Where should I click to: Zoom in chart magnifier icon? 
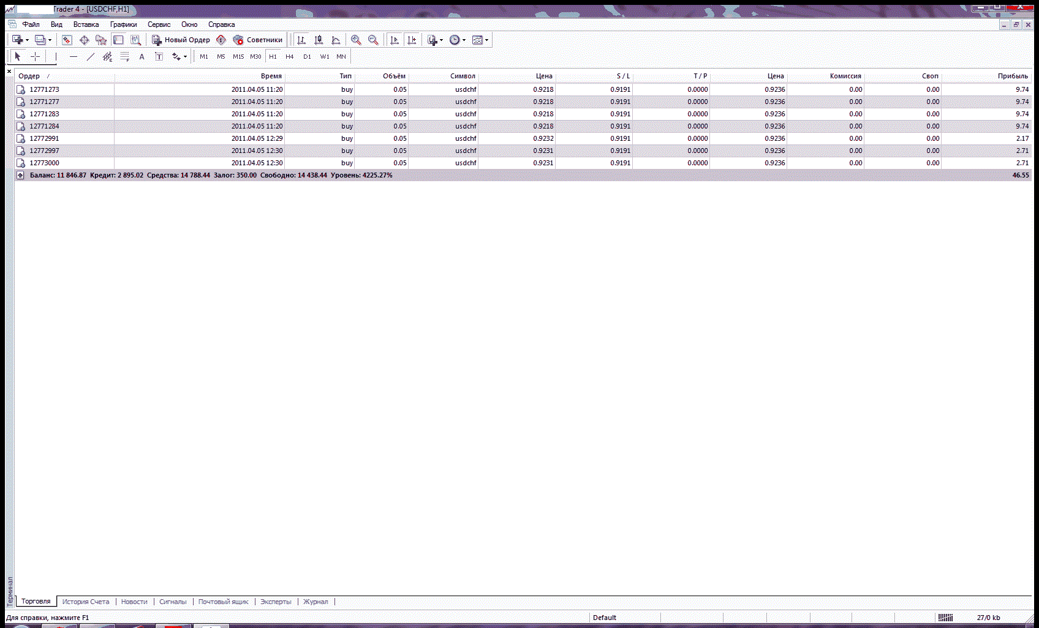356,40
